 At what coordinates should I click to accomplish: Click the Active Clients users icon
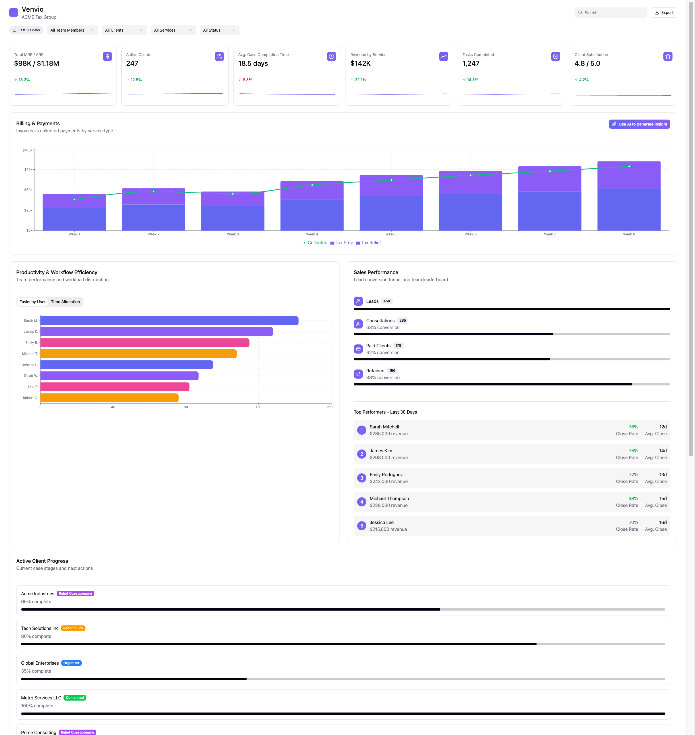tap(219, 56)
